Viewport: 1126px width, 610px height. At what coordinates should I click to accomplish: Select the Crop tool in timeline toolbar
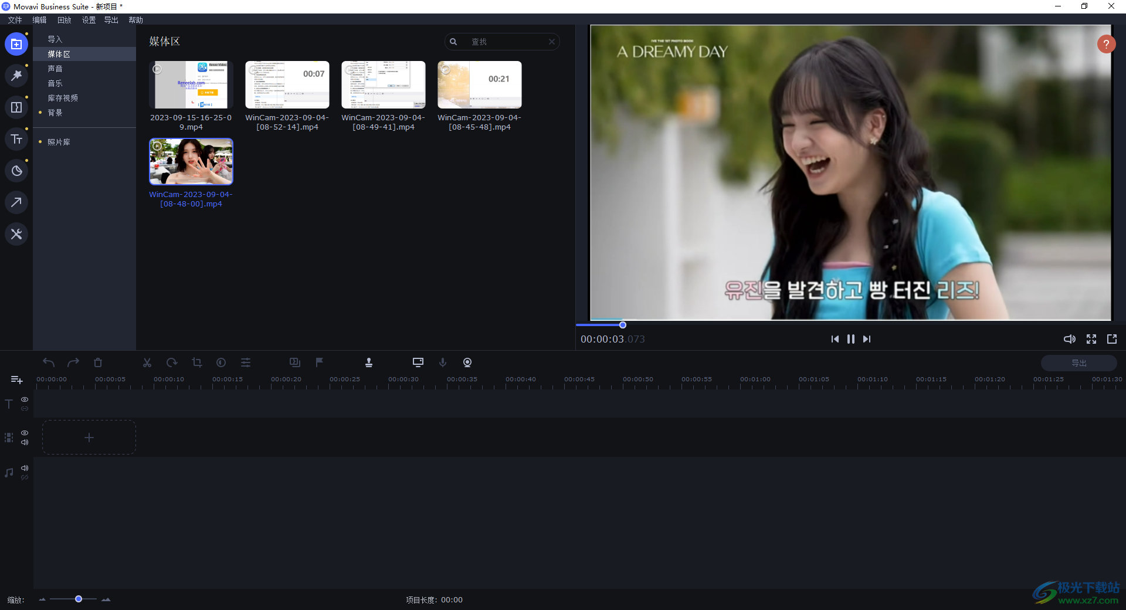pos(197,362)
